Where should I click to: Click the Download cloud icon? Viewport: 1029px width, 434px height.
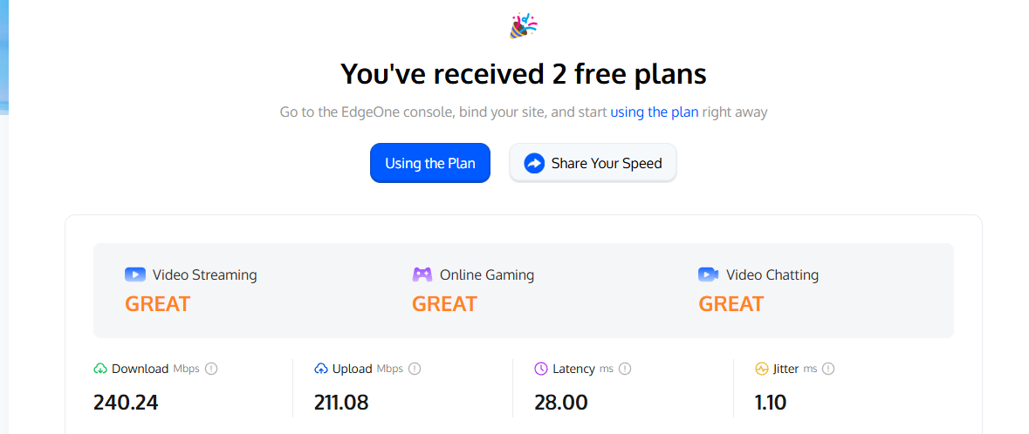point(100,369)
